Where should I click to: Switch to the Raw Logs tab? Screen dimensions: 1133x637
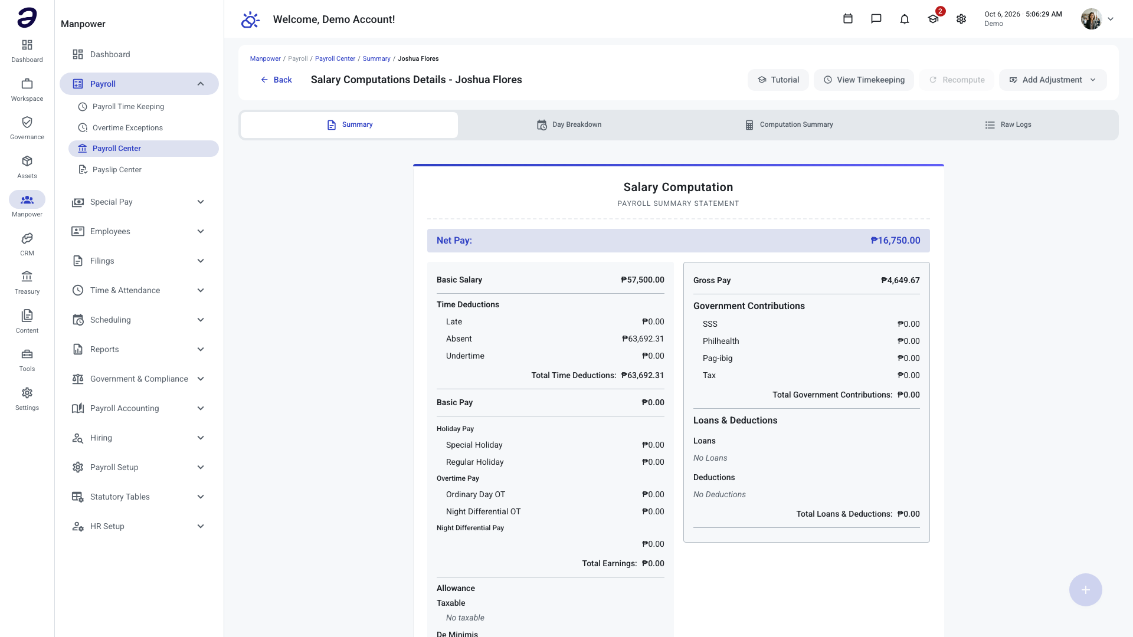pyautogui.click(x=1008, y=125)
